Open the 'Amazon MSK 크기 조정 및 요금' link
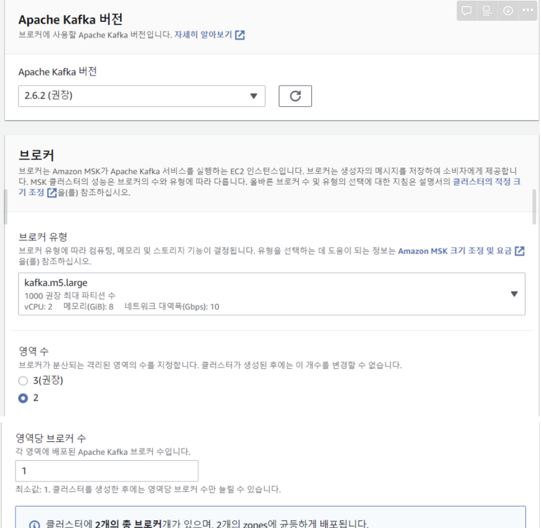The image size is (541, 528). [x=461, y=251]
